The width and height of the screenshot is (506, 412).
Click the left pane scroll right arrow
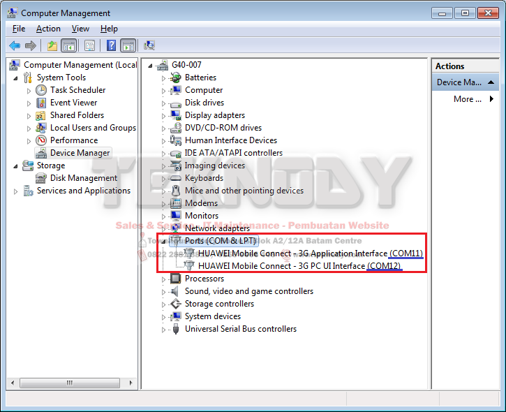click(131, 383)
